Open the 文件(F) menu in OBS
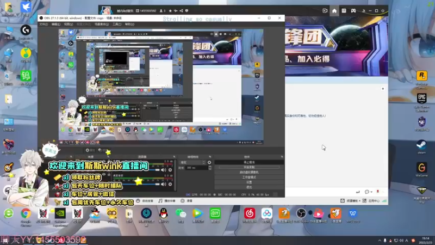 pos(43,24)
